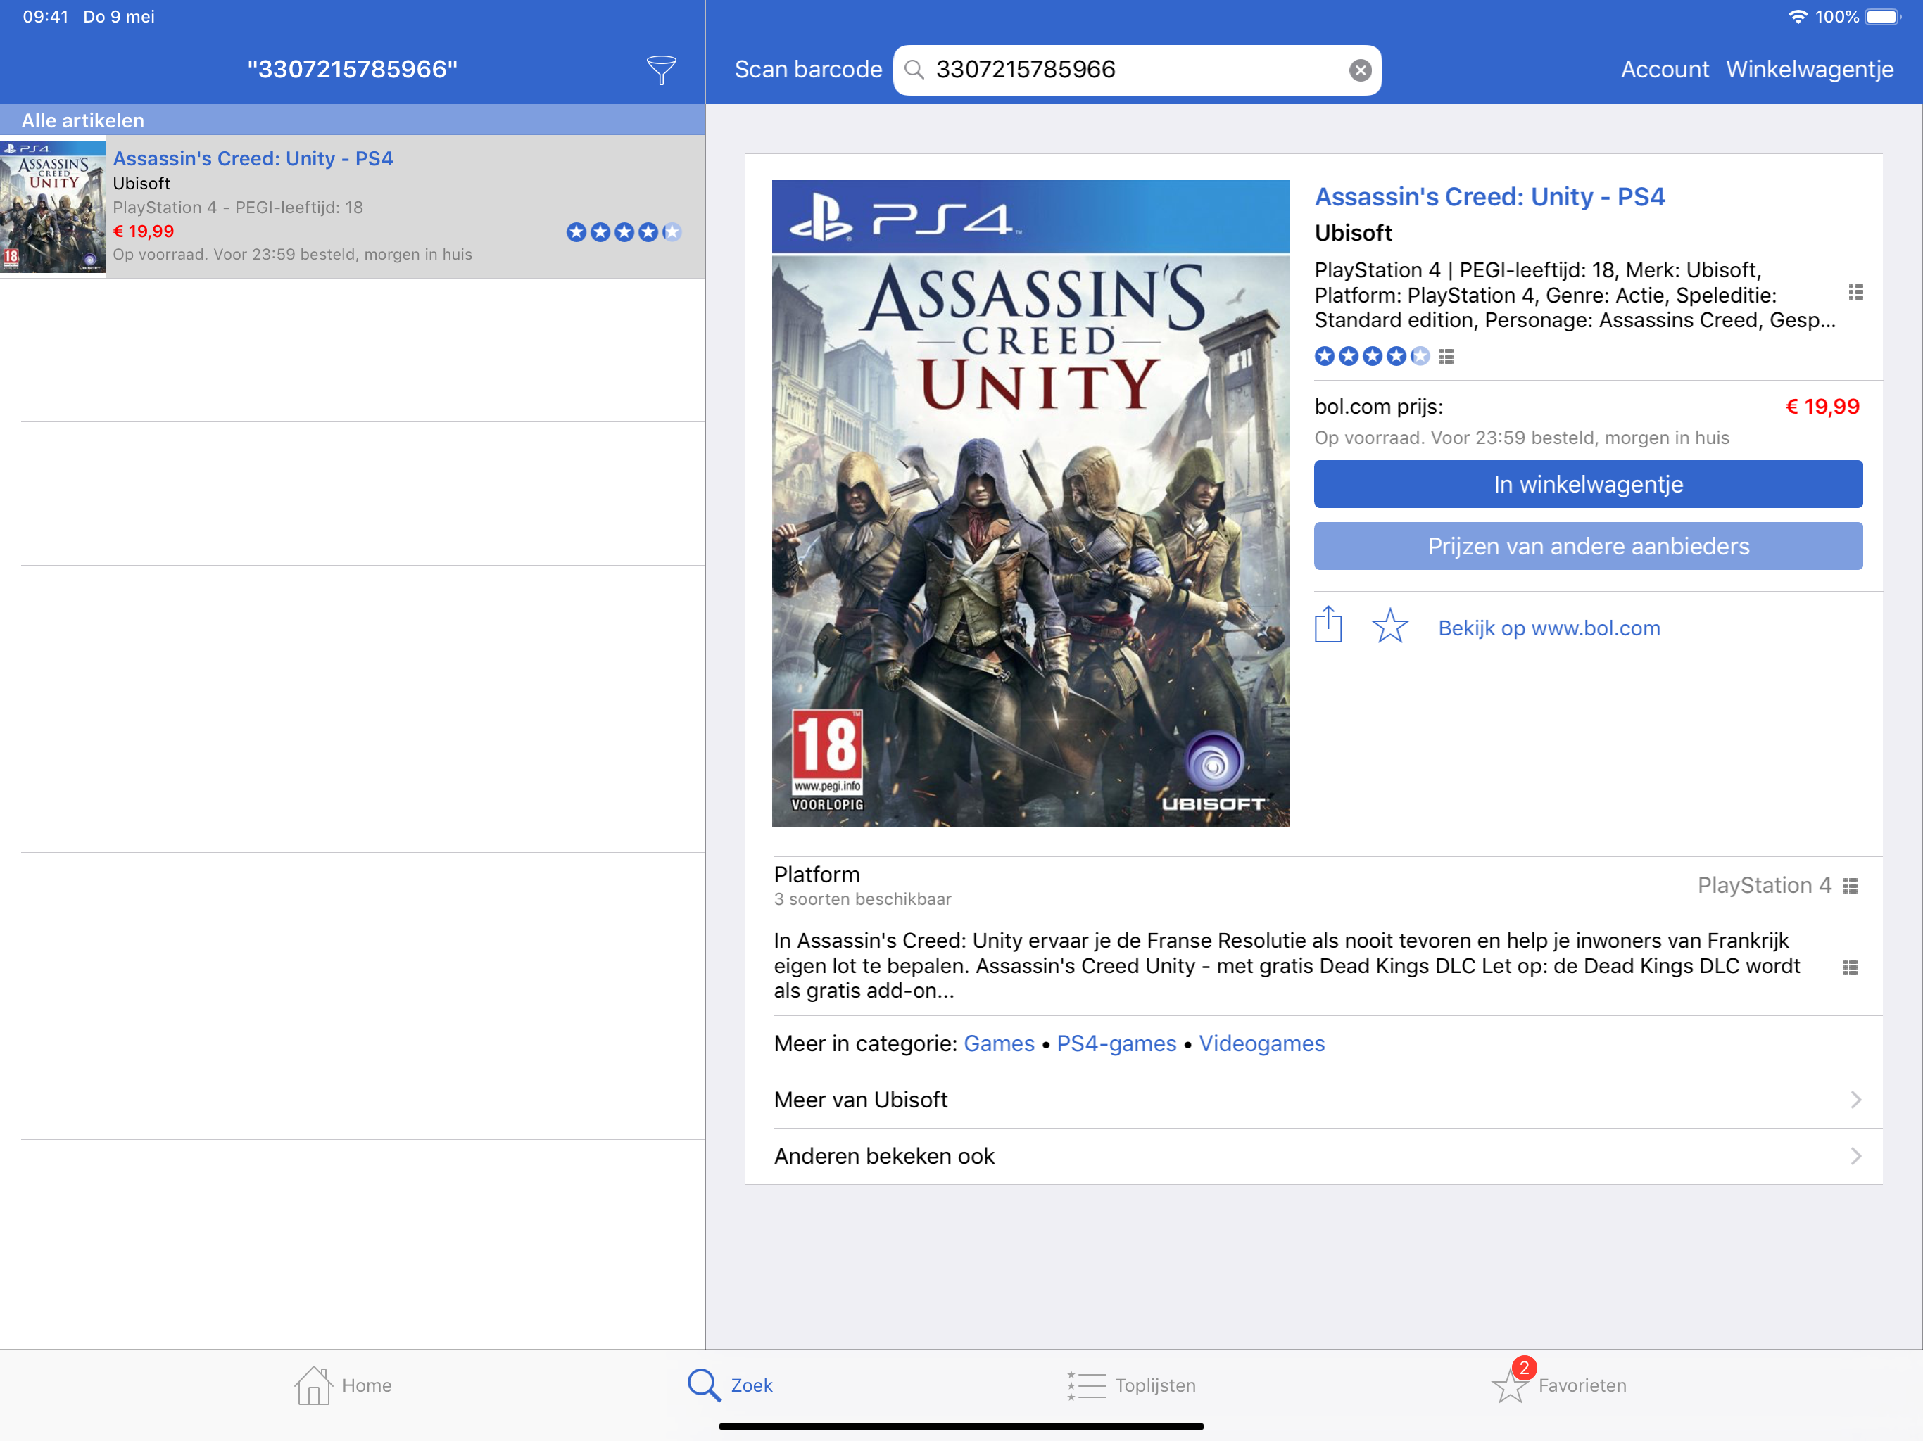Tap the Ubisoft brand name in details
The height and width of the screenshot is (1441, 1923).
click(x=1353, y=233)
